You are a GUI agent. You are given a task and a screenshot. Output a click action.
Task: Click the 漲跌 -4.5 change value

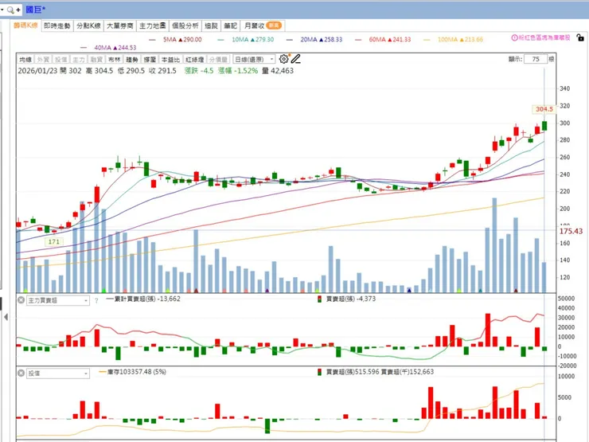click(x=199, y=71)
